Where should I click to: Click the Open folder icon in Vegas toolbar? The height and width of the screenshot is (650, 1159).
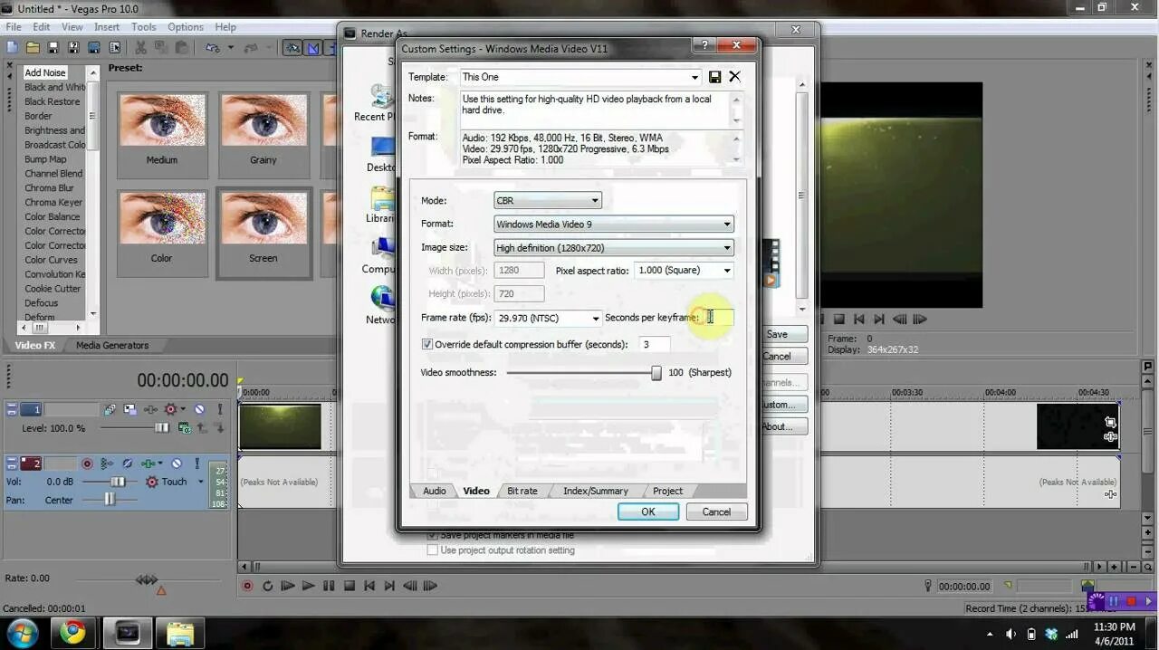(x=33, y=47)
